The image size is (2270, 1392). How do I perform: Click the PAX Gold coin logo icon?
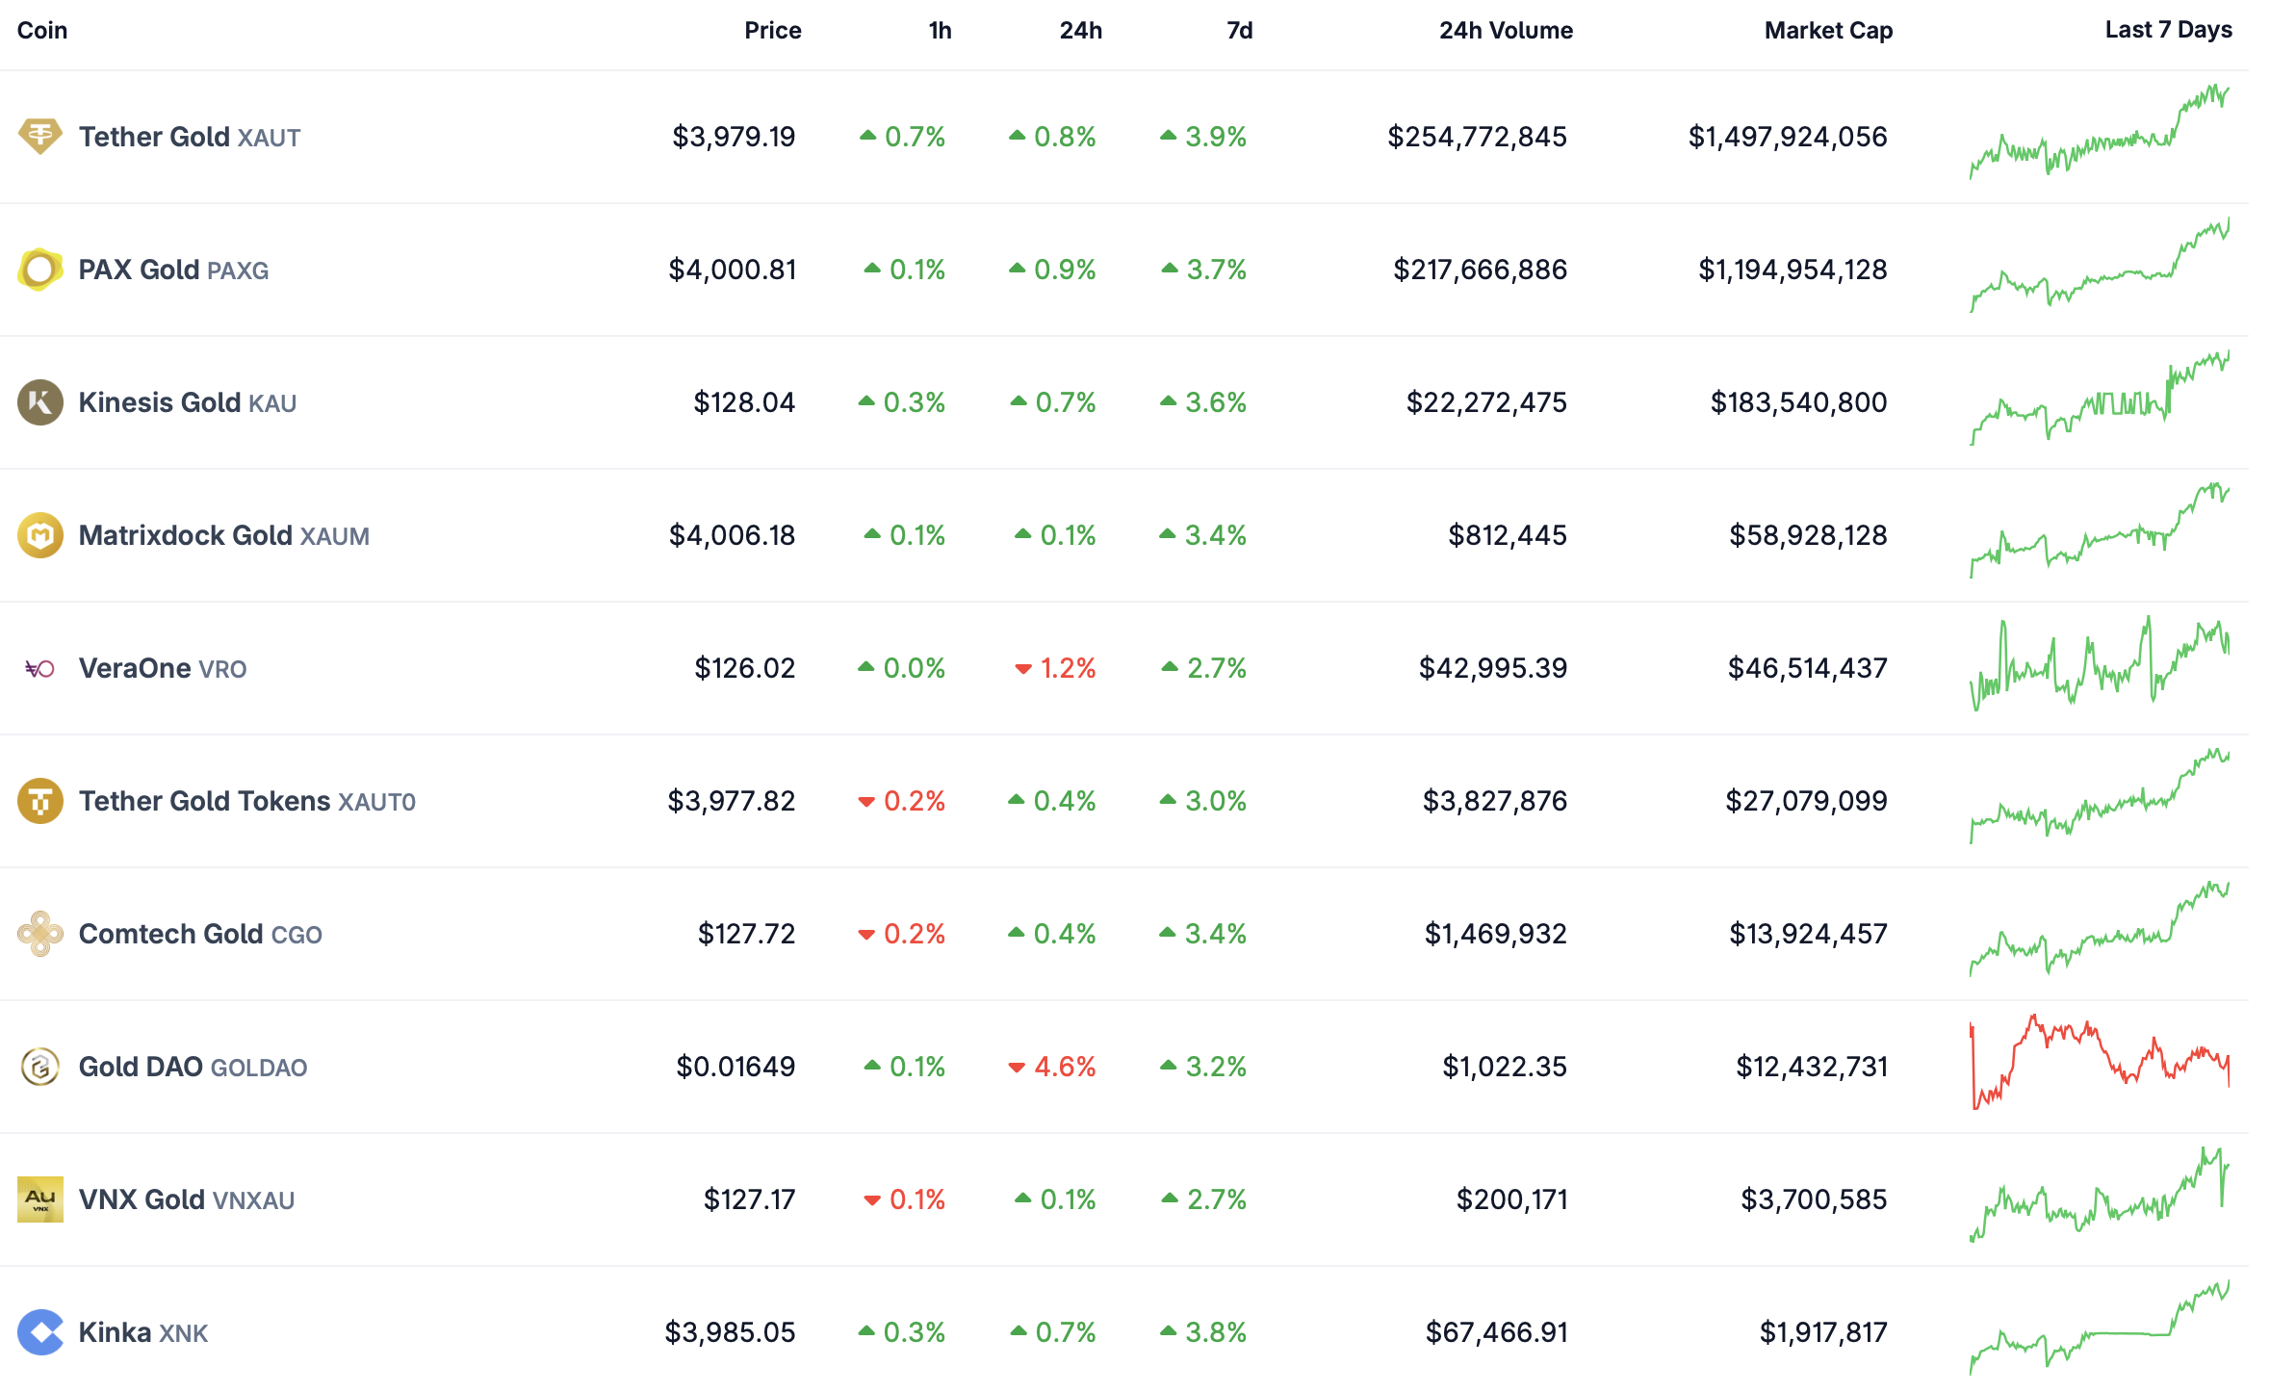tap(39, 270)
